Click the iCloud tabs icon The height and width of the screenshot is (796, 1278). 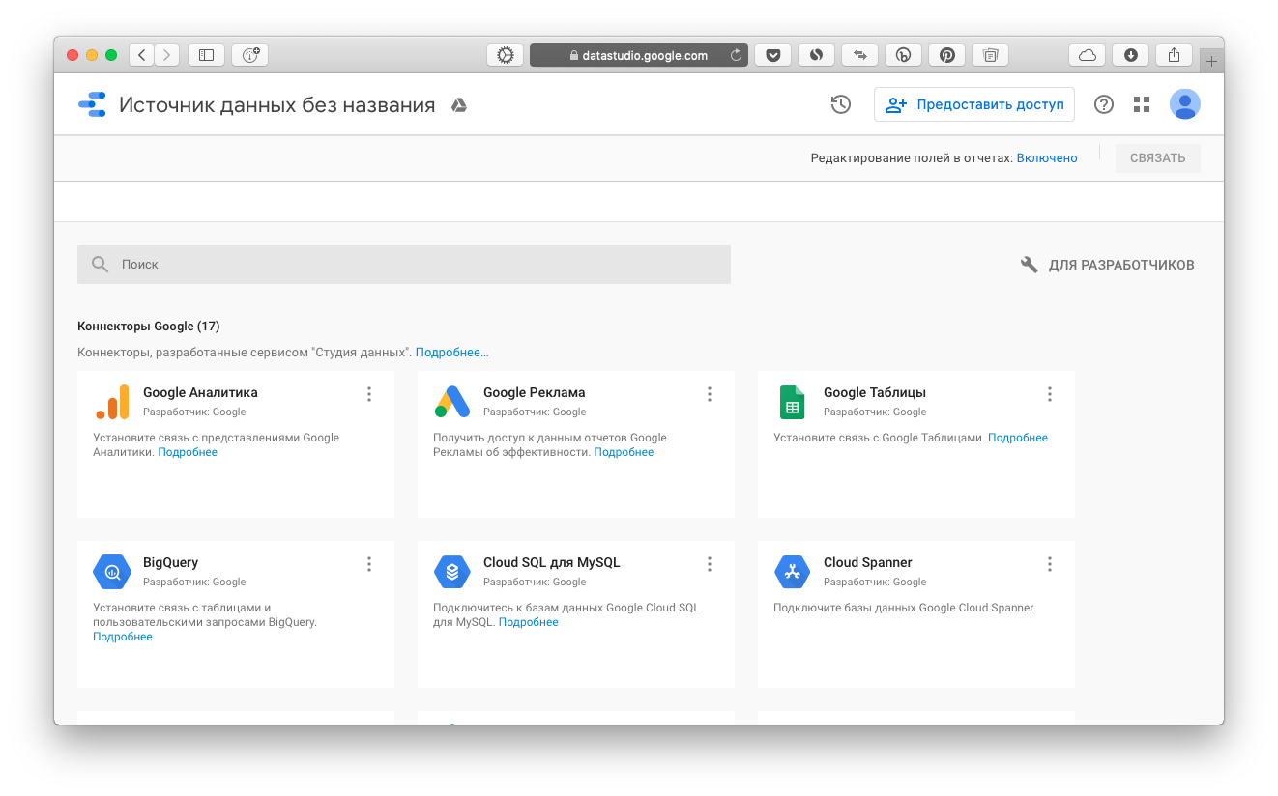tap(1087, 55)
